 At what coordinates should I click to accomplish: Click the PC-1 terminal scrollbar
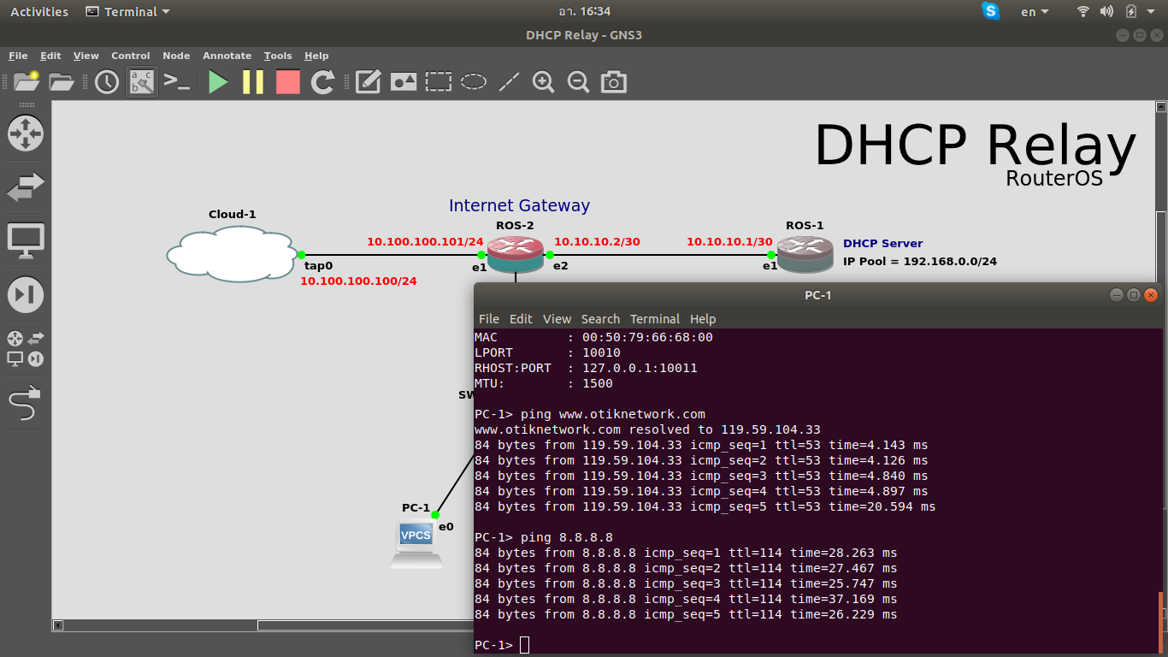coord(1161,622)
